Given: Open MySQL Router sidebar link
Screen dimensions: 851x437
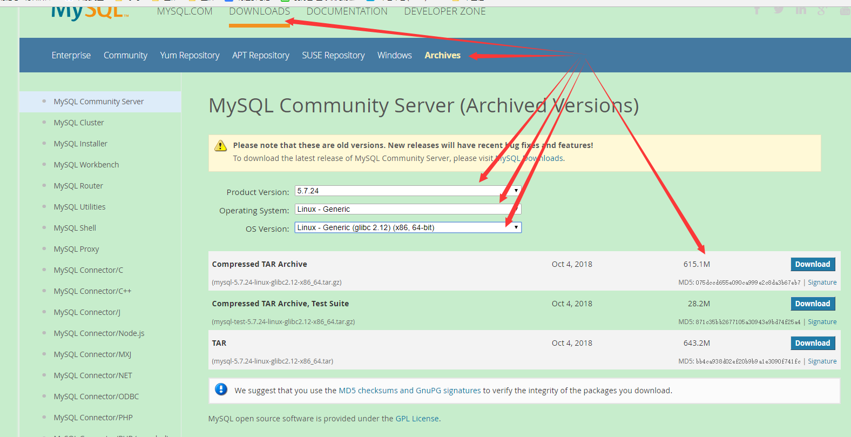Looking at the screenshot, I should click(78, 186).
